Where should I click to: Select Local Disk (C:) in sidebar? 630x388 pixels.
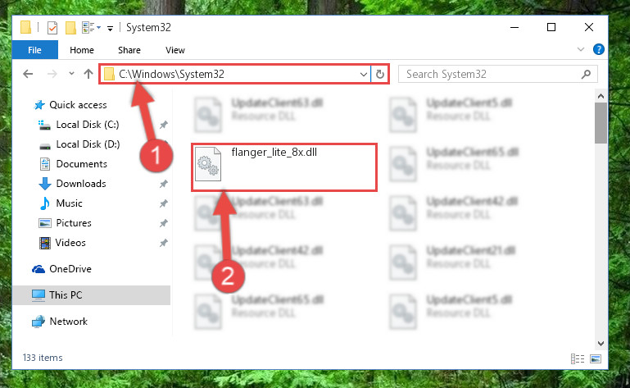(87, 125)
